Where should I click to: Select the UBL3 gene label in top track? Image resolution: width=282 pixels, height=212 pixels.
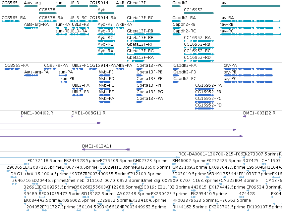74,3
